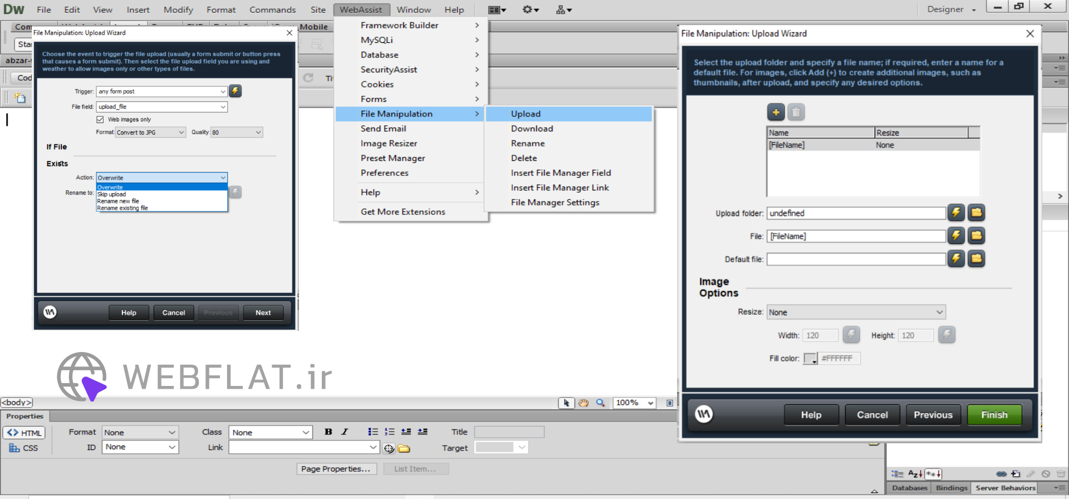Open the Format dropdown in Properties
Viewport: 1069px width, 499px height.
point(140,432)
